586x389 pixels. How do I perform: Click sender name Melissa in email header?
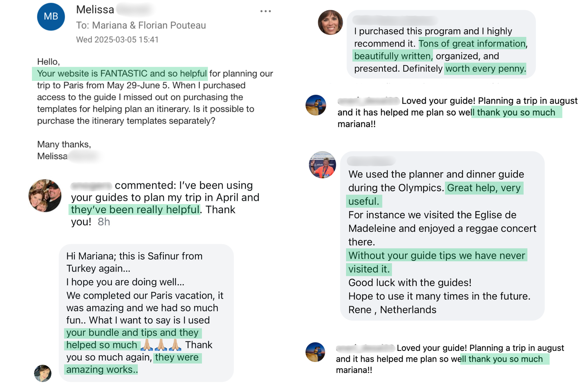coord(95,10)
